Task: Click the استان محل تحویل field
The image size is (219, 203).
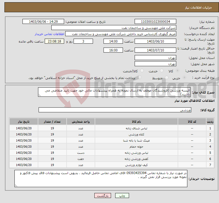Action: click(x=155, y=58)
